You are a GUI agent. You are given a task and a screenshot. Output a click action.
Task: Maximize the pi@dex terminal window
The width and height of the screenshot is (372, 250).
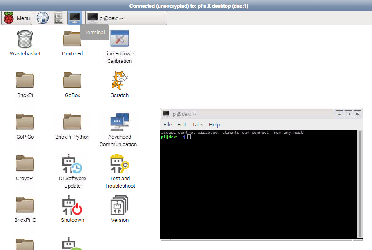point(348,114)
